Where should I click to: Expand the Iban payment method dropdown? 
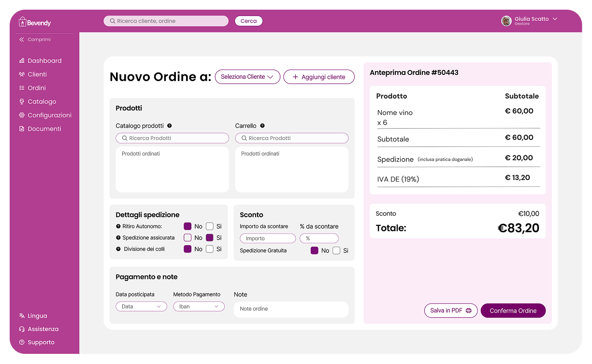(199, 307)
